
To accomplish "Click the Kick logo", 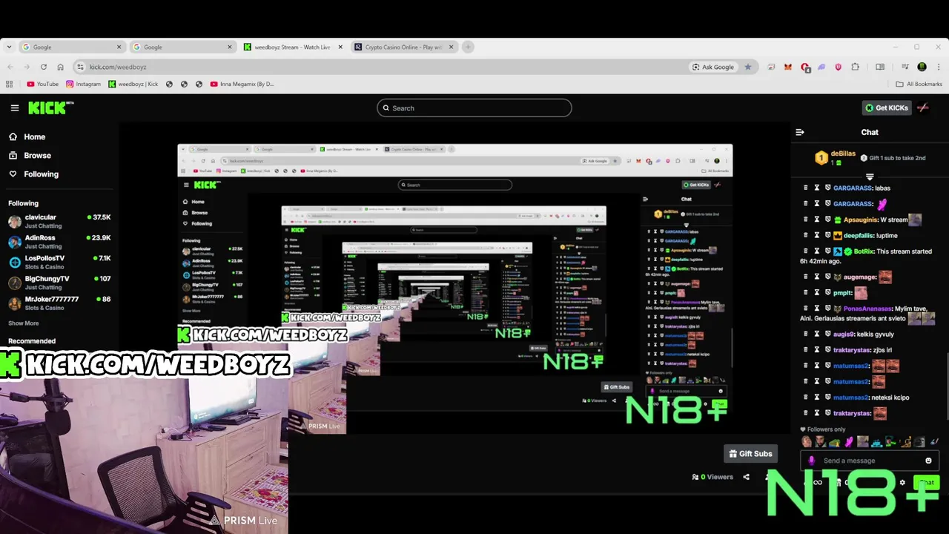I will [51, 108].
